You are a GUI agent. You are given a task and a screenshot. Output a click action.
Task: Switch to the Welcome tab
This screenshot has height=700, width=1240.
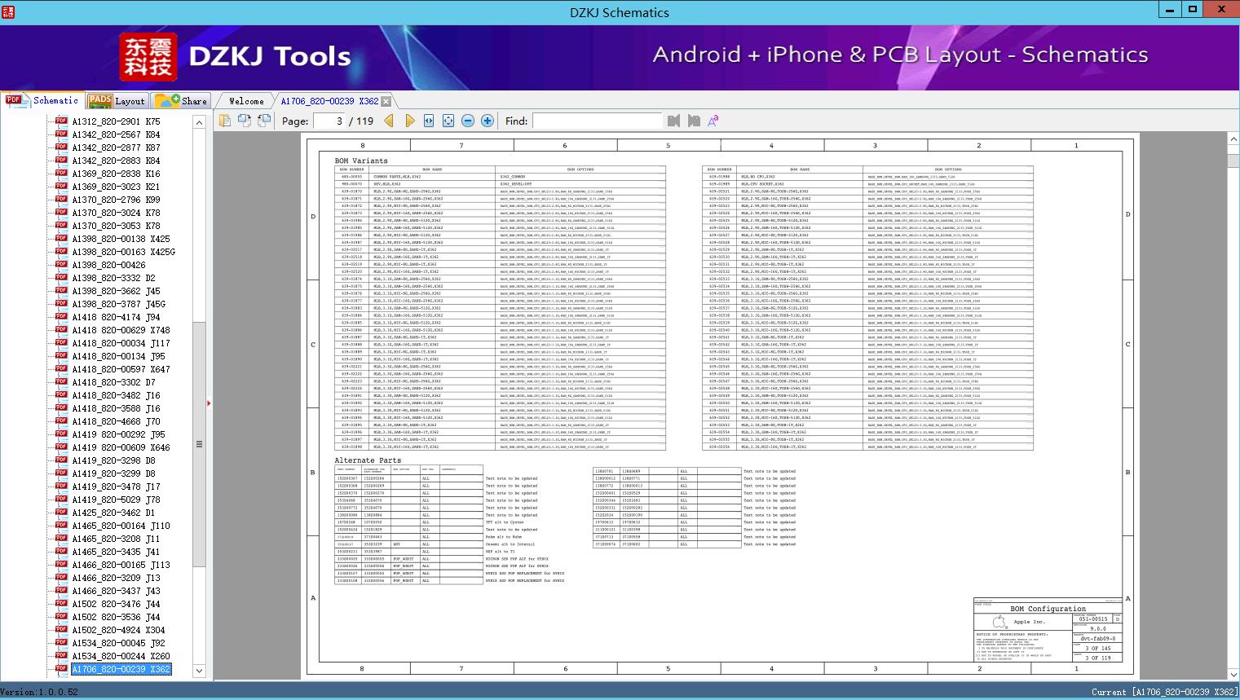245,101
